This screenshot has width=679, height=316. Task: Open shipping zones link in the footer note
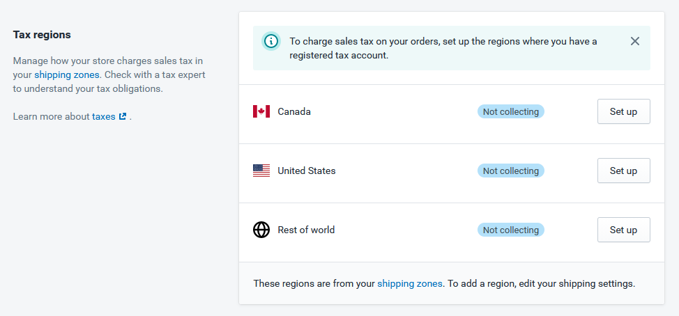[410, 283]
